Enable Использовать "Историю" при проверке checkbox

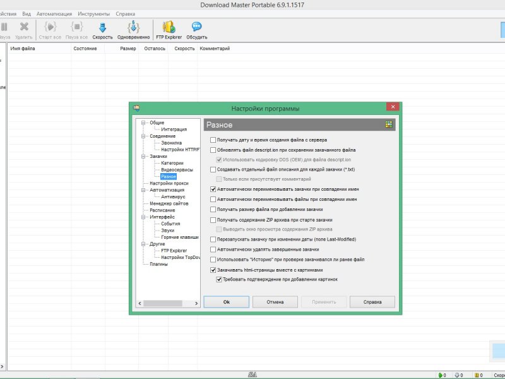point(213,260)
